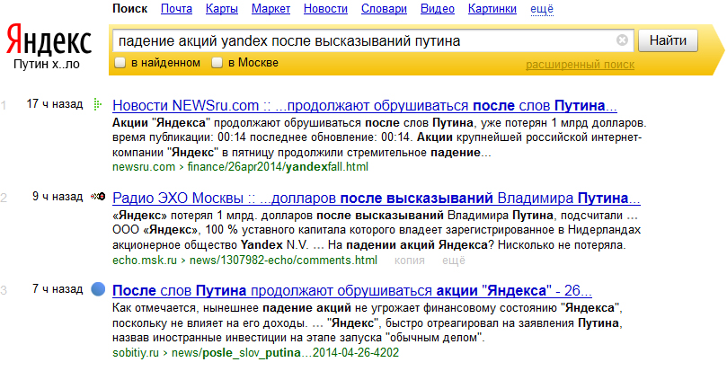This screenshot has width=727, height=371.
Task: Click the Яндекс logo
Action: click(x=49, y=40)
